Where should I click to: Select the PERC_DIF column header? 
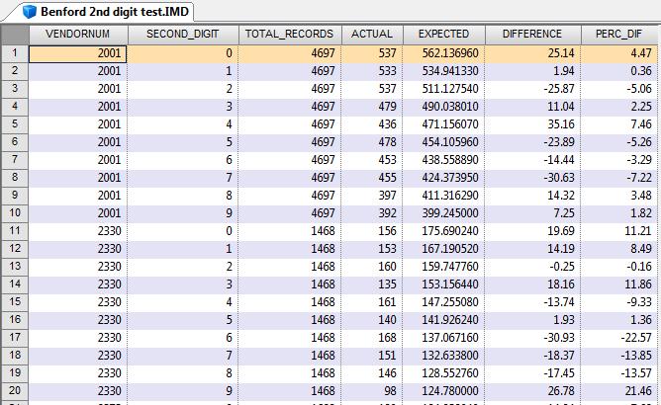tap(620, 35)
